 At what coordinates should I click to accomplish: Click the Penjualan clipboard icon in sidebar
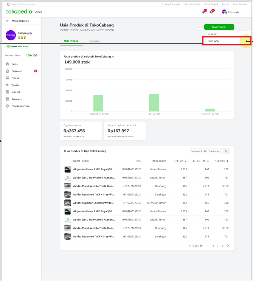coord(7,71)
